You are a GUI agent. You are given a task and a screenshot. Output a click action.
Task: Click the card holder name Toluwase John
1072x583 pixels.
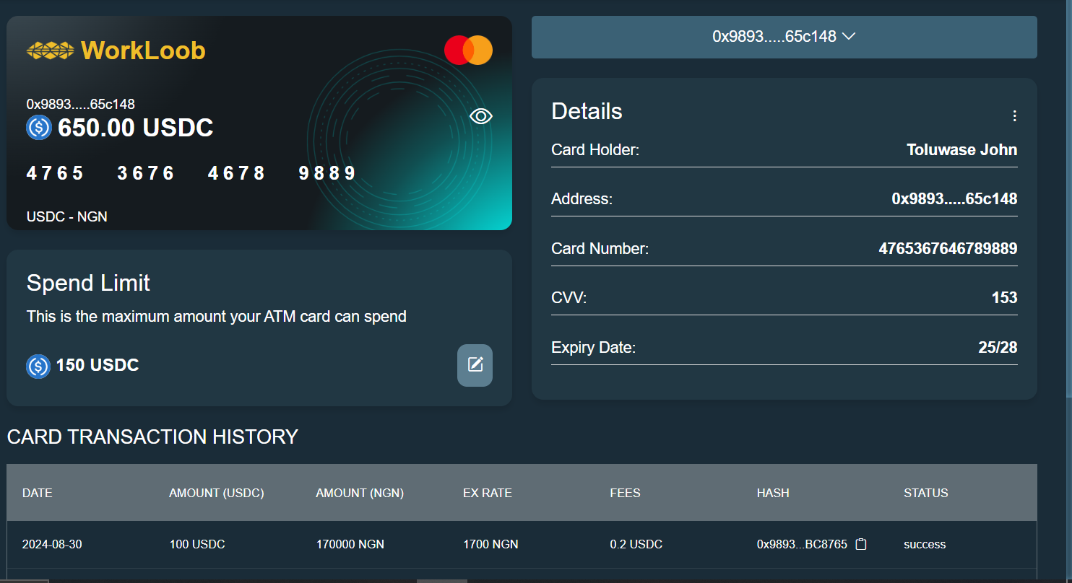(962, 150)
